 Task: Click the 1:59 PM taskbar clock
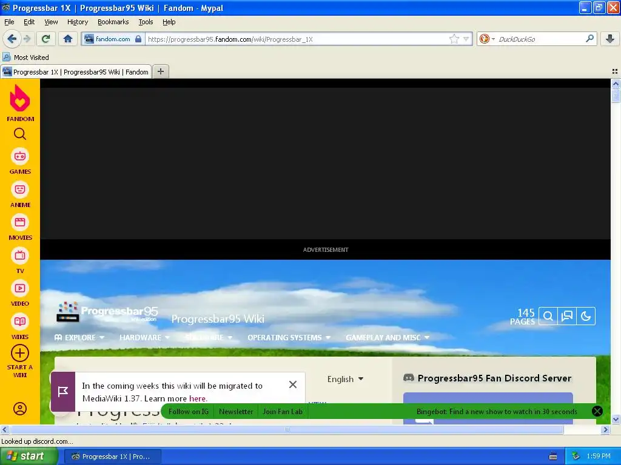pyautogui.click(x=599, y=457)
